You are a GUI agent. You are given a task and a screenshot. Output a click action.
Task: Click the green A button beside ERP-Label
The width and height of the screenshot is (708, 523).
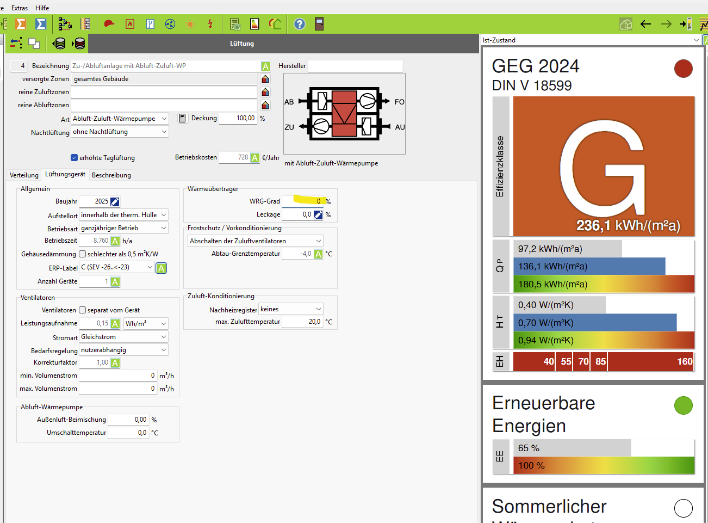162,268
